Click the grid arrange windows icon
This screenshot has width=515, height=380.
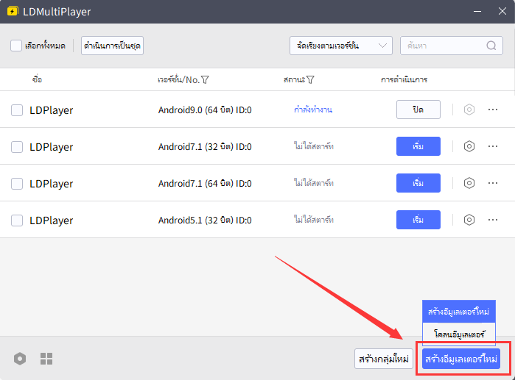(x=46, y=359)
